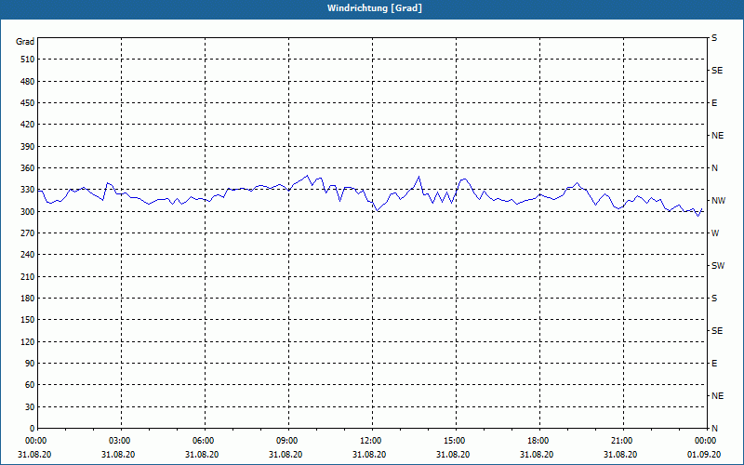Click the y-axis value 150
This screenshot has height=465, width=744.
(28, 320)
